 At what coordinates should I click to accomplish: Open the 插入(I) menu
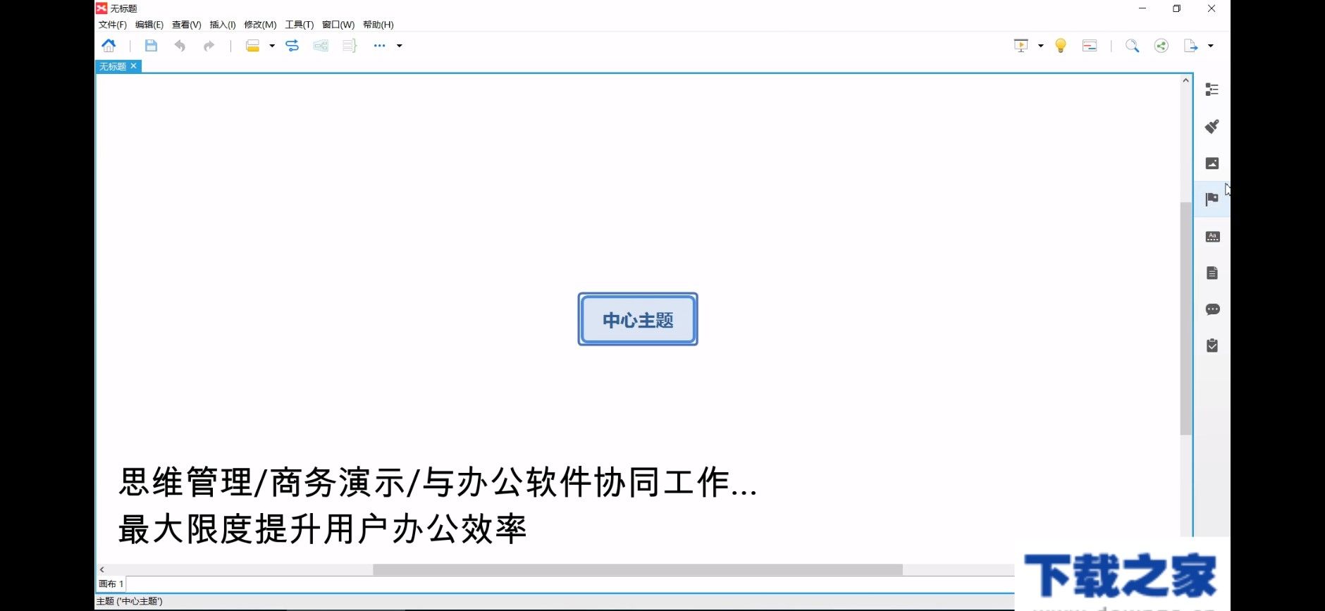click(x=223, y=25)
